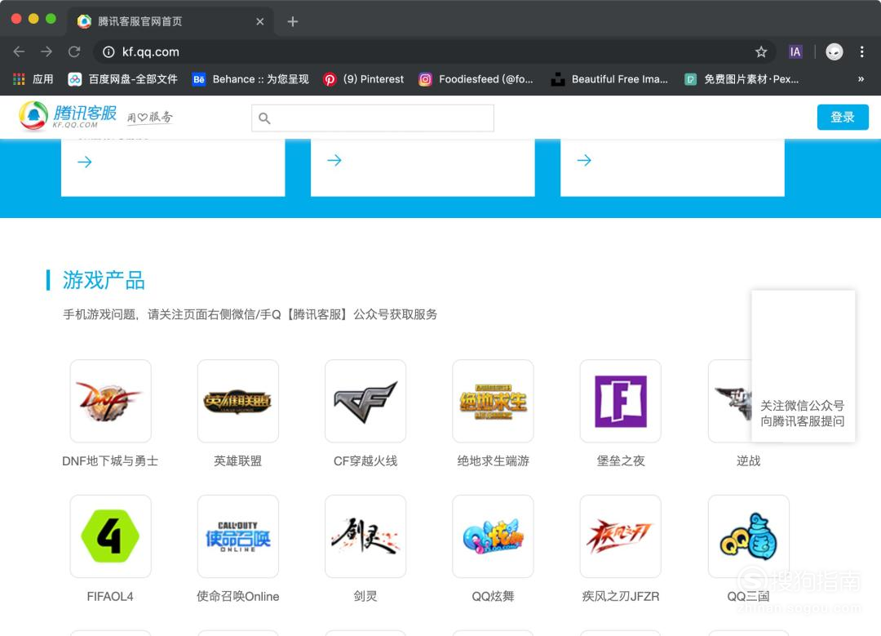The image size is (881, 636).
Task: Open the Chrome three-dot menu
Action: click(x=862, y=51)
